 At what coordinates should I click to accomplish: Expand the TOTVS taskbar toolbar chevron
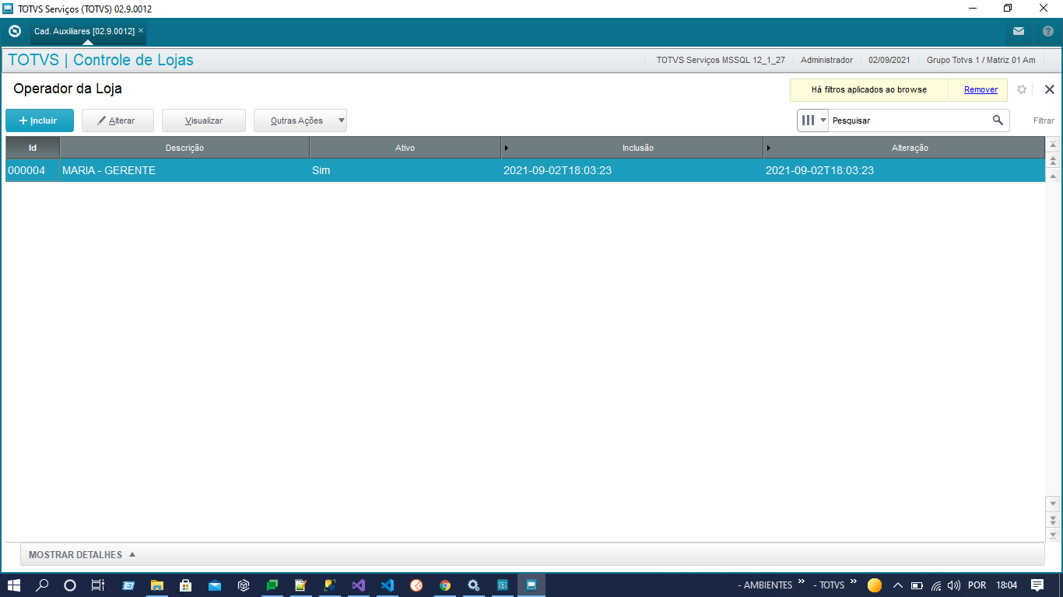pyautogui.click(x=854, y=582)
